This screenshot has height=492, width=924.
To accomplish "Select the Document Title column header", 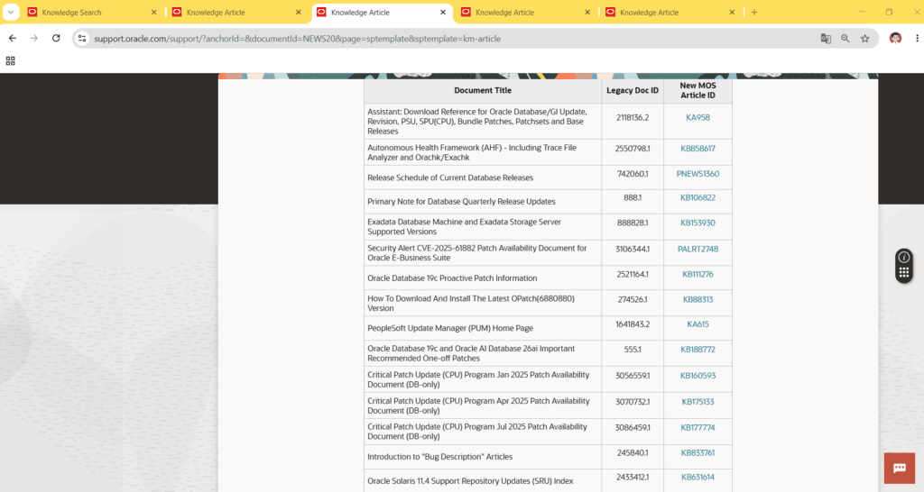I will (x=483, y=91).
